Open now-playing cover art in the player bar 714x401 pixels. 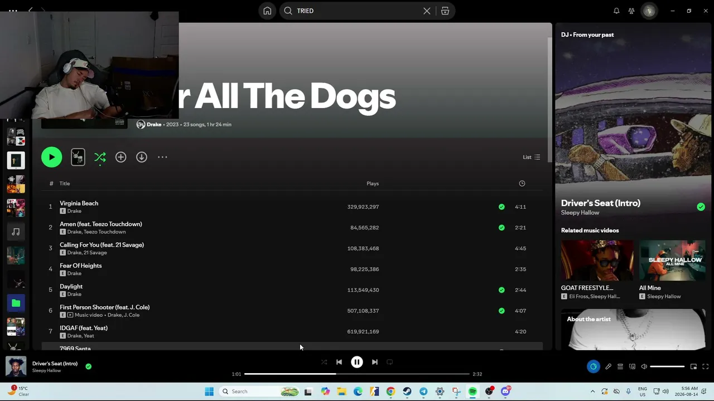(16, 366)
